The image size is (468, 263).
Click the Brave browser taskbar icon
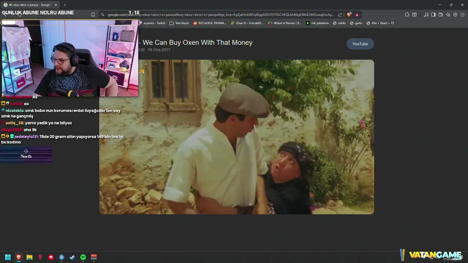click(19, 257)
